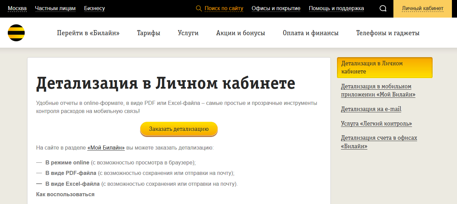Open the Телефоны и гаджеты section
Image resolution: width=457 pixels, height=204 pixels.
coord(388,33)
